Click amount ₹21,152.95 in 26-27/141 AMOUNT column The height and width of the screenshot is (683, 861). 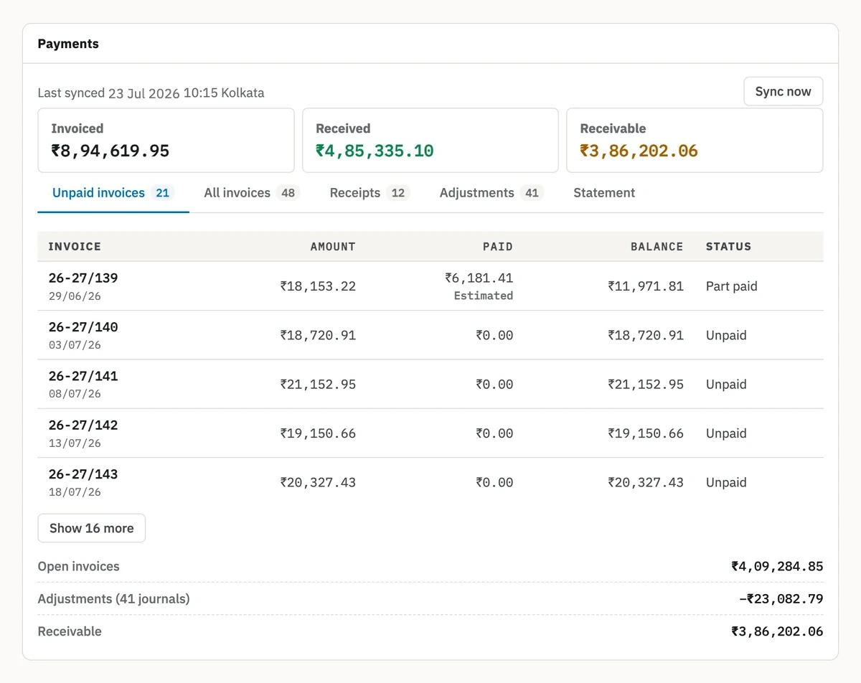(318, 385)
